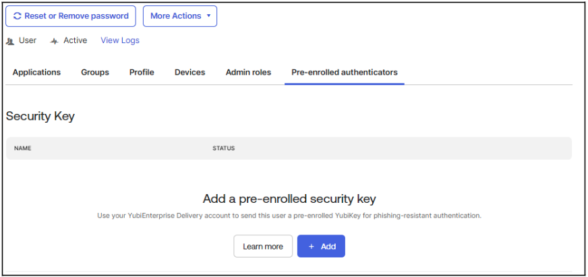Select the Devices tab
Viewport: 588px width, 277px height.
tap(189, 72)
